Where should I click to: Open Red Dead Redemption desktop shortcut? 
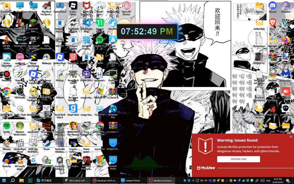click(x=87, y=163)
